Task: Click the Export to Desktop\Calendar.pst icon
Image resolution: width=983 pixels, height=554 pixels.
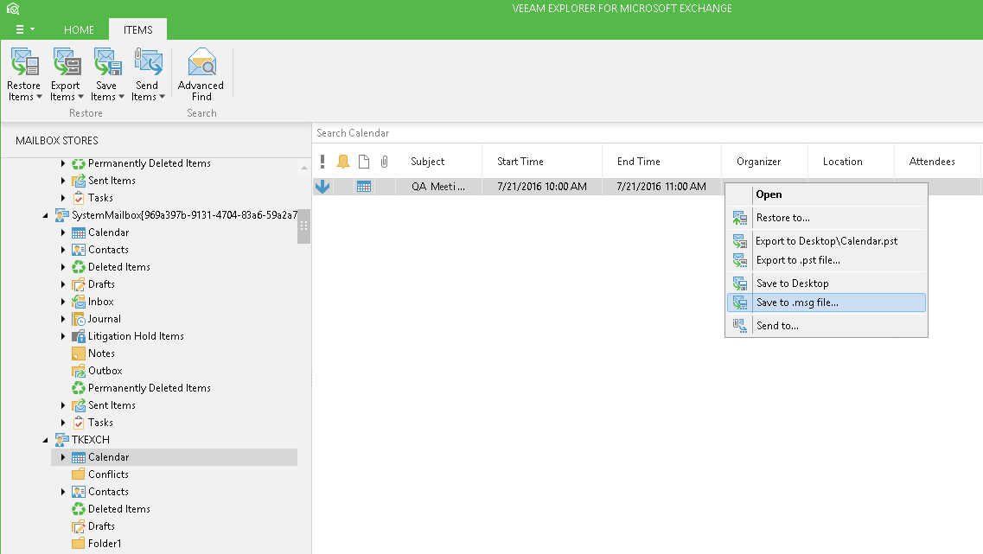Action: coord(740,241)
